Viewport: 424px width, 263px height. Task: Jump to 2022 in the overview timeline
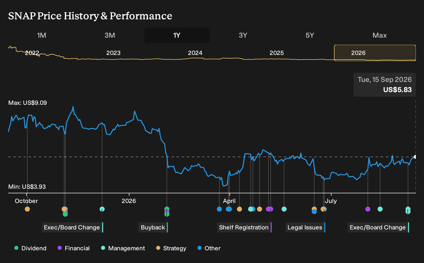[x=32, y=53]
